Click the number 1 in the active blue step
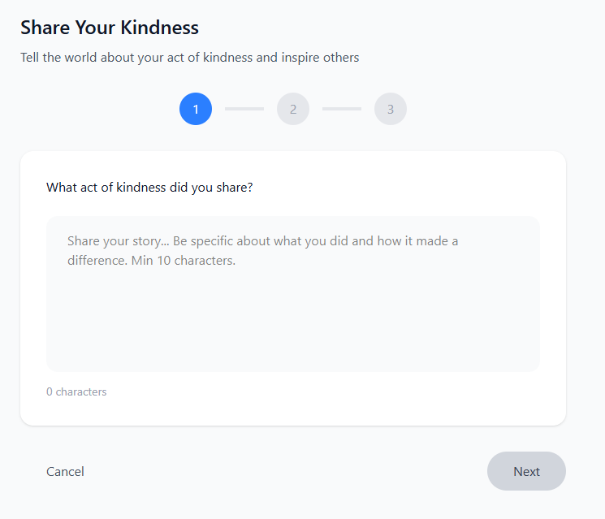This screenshot has height=519, width=605. 196,109
